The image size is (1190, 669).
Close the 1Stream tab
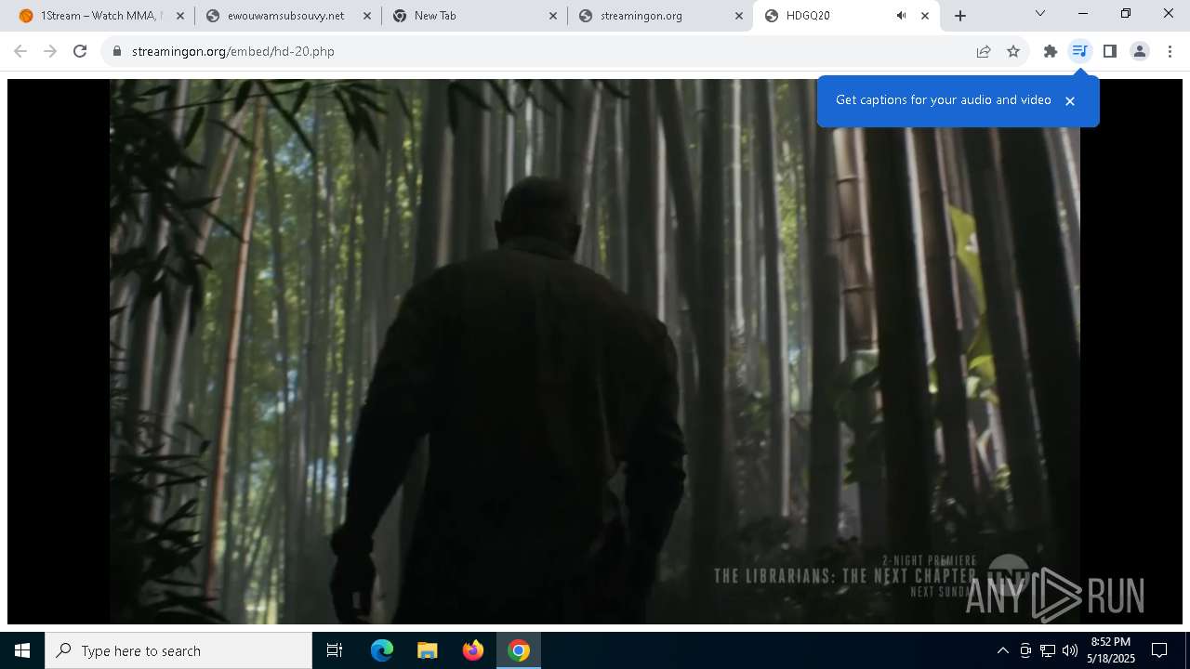pyautogui.click(x=180, y=16)
